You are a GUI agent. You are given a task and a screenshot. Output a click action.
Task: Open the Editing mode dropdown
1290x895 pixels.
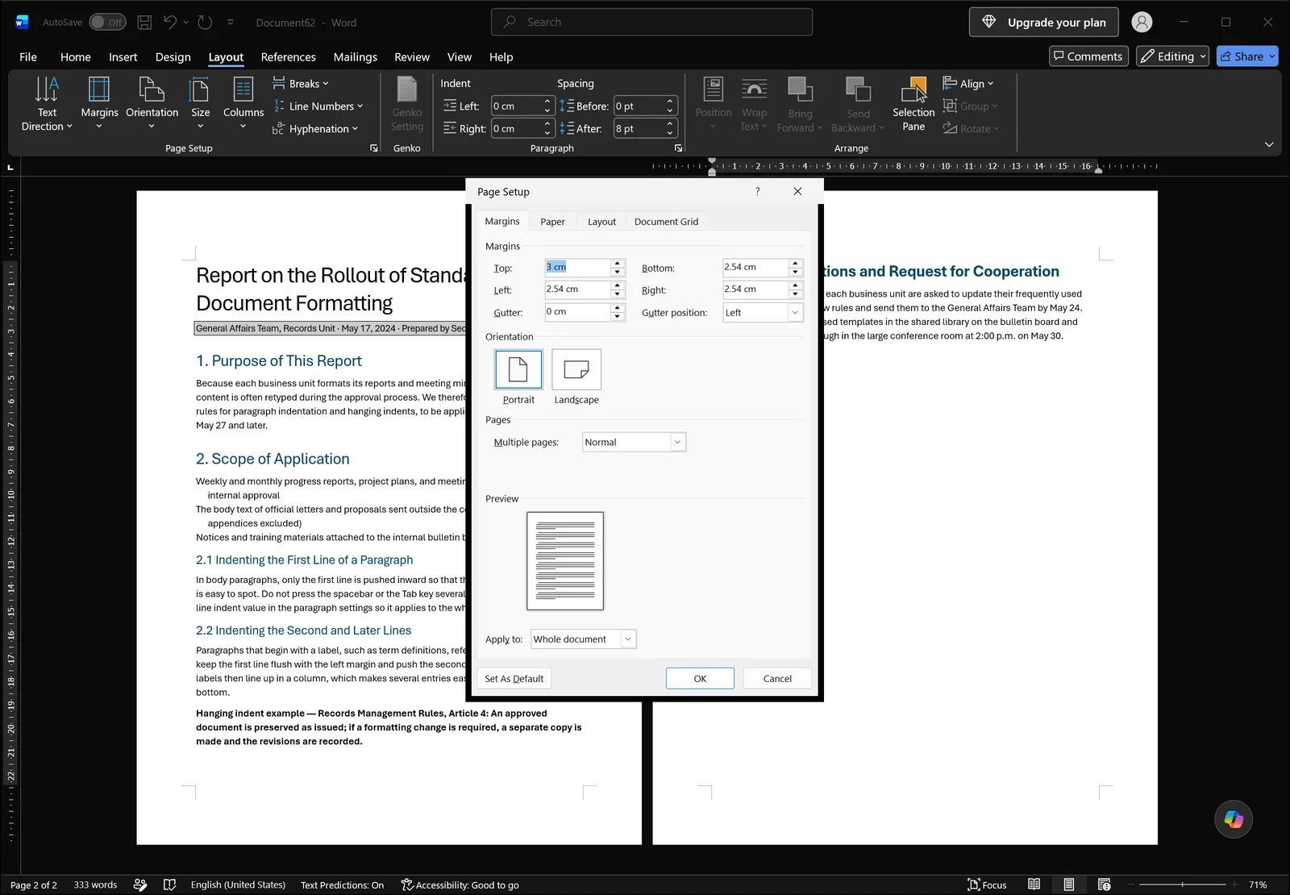click(x=1172, y=56)
